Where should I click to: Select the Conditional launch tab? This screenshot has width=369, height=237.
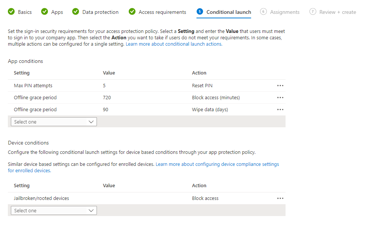pos(228,12)
